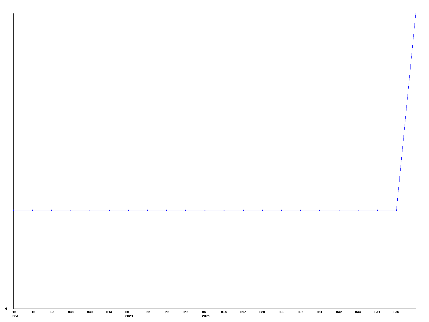Click the data point above W43
The image size is (429, 322).
[109, 210]
